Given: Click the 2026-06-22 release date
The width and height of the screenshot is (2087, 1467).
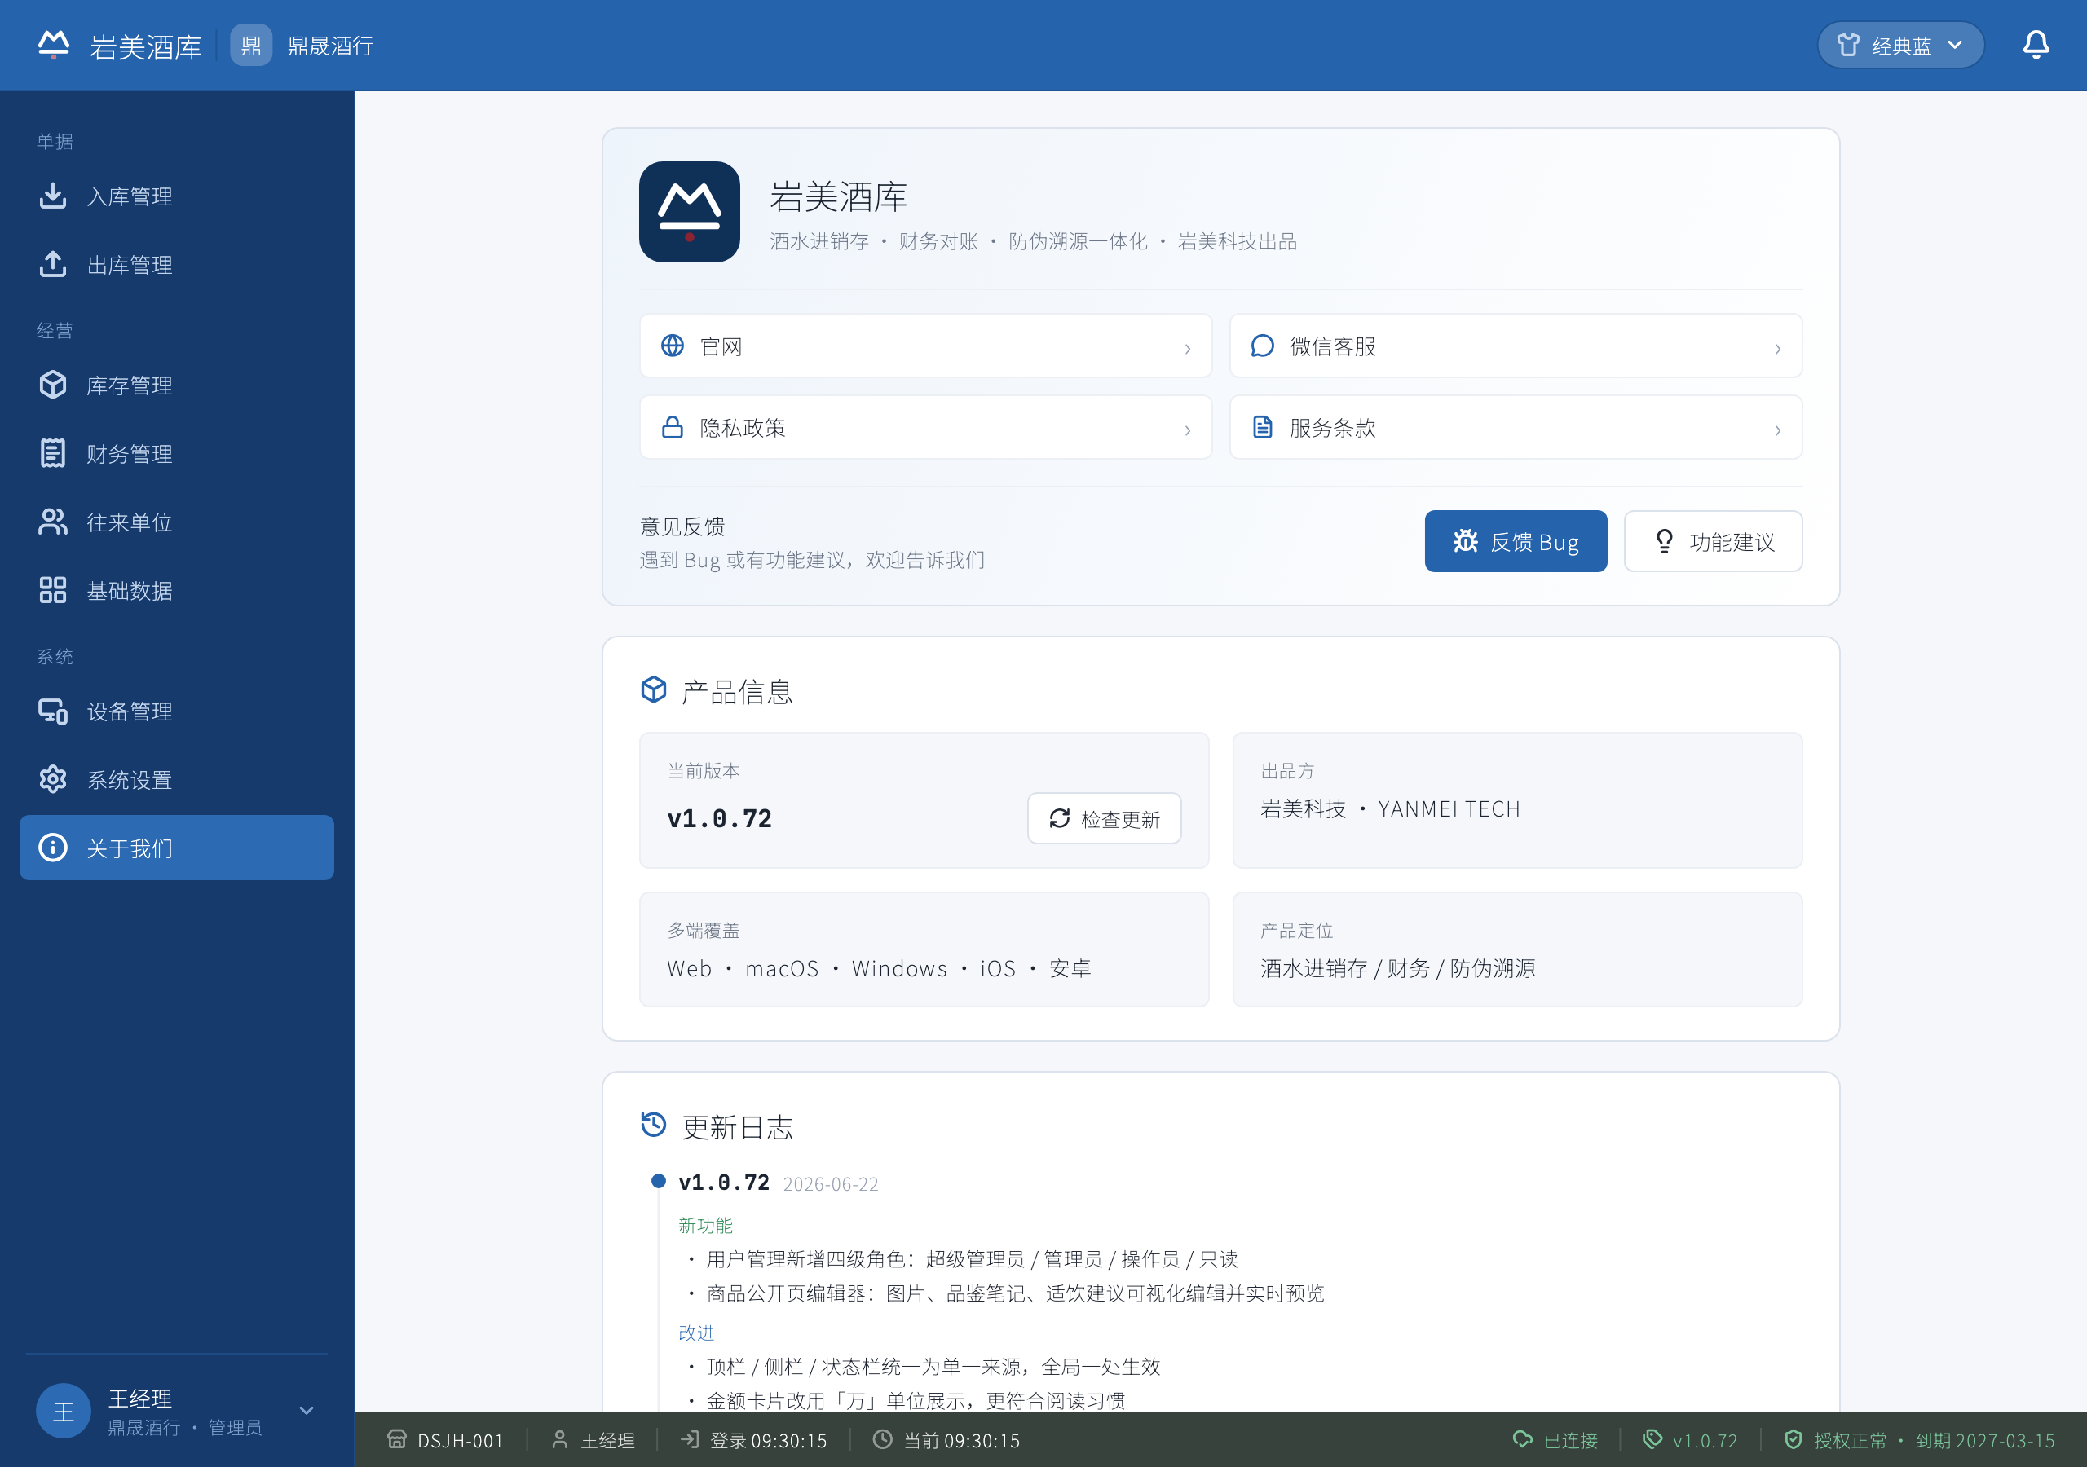Looking at the screenshot, I should [831, 1184].
